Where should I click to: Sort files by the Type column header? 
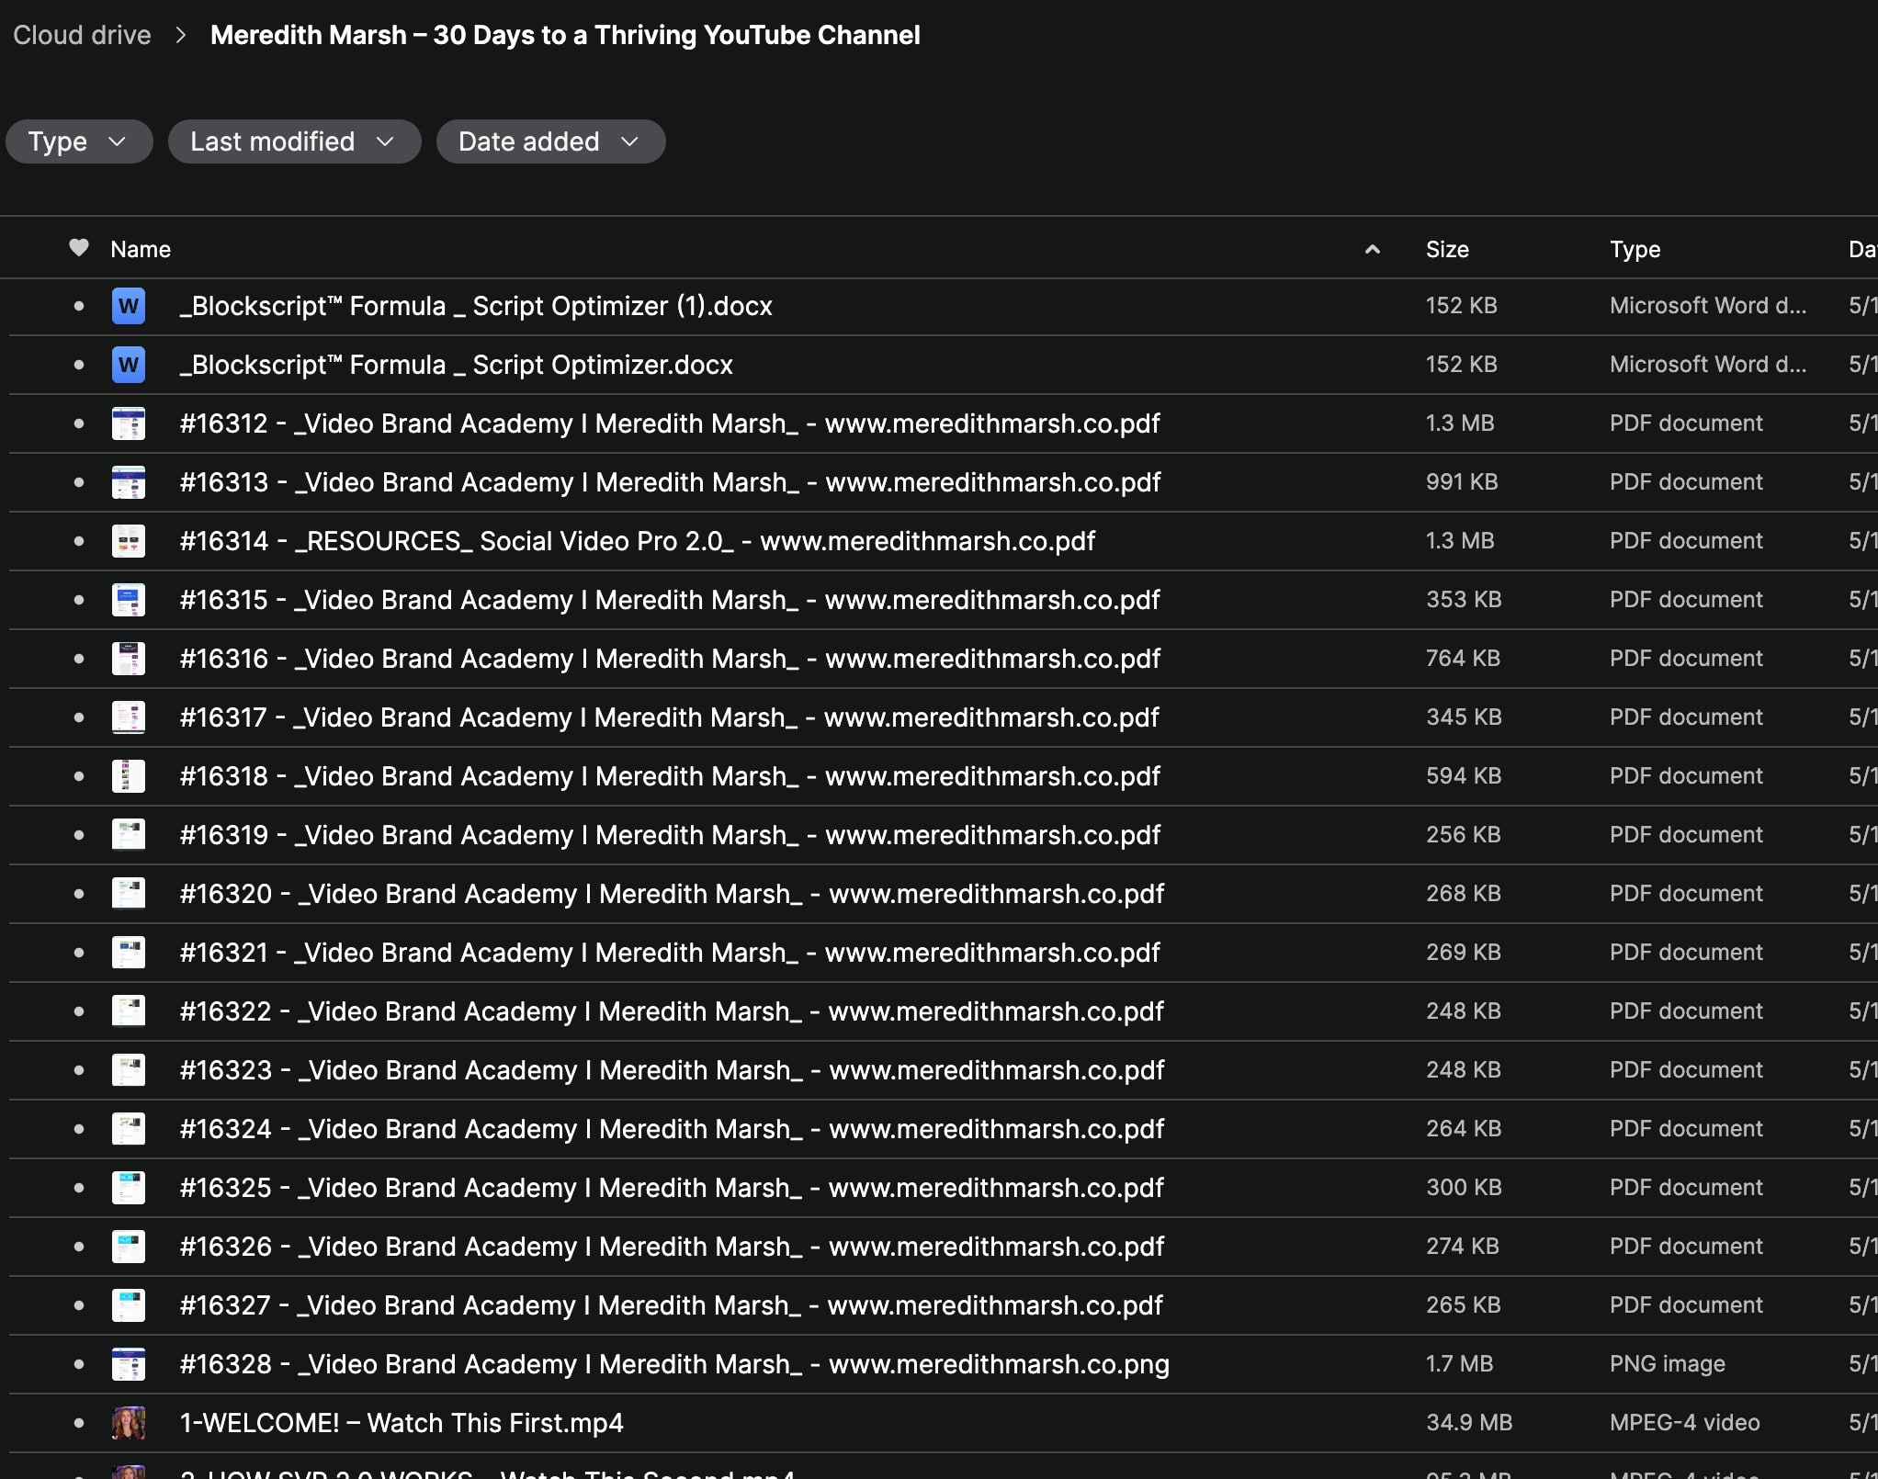[1634, 249]
